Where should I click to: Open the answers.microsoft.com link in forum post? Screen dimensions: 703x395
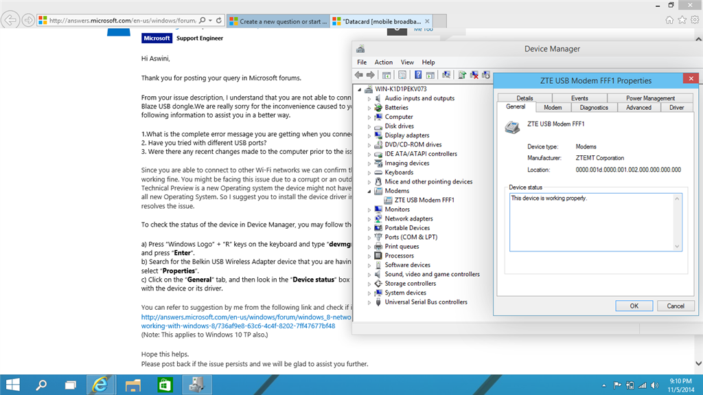click(x=246, y=321)
